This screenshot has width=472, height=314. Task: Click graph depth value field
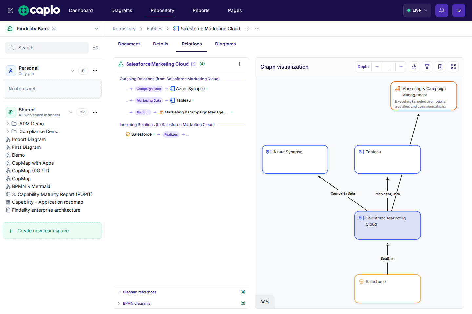click(x=389, y=67)
